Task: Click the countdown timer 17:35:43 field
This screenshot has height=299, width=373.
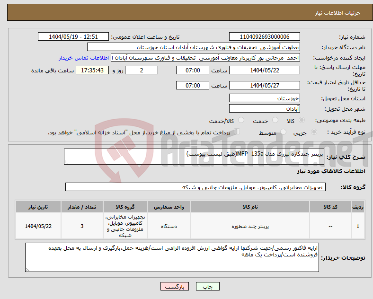Action: (x=92, y=70)
